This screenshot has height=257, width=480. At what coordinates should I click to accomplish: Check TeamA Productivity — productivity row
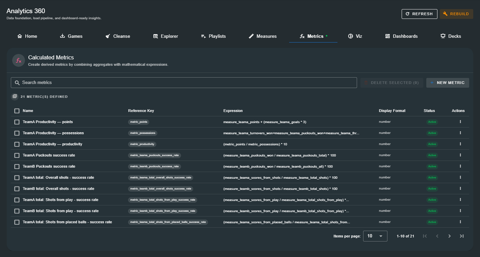17,144
